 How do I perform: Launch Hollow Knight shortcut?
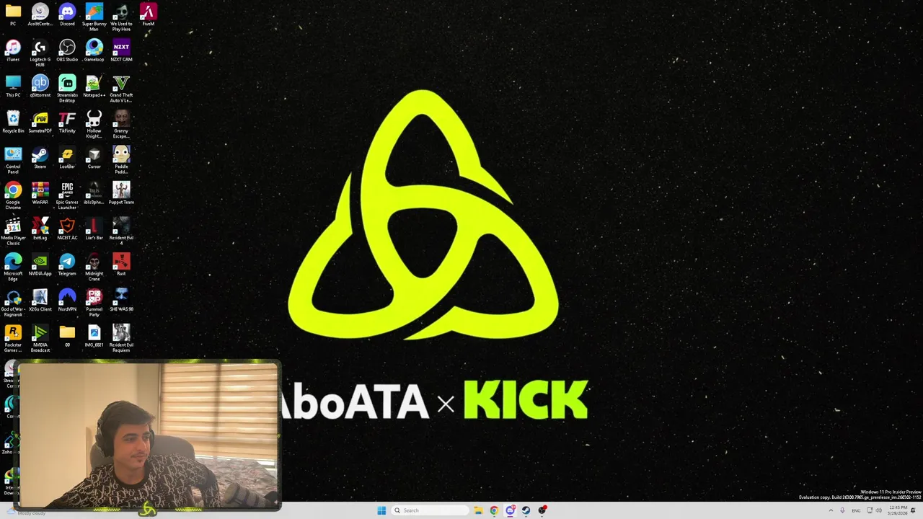tap(94, 125)
